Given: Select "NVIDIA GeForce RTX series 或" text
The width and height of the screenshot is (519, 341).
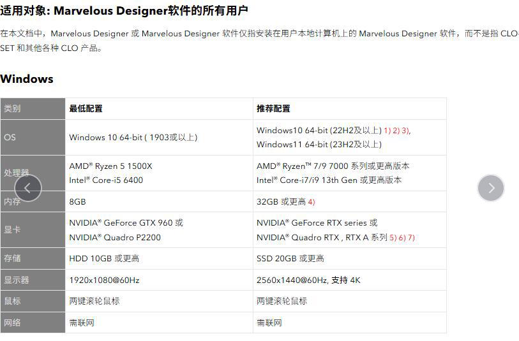Looking at the screenshot, I should point(317,222).
